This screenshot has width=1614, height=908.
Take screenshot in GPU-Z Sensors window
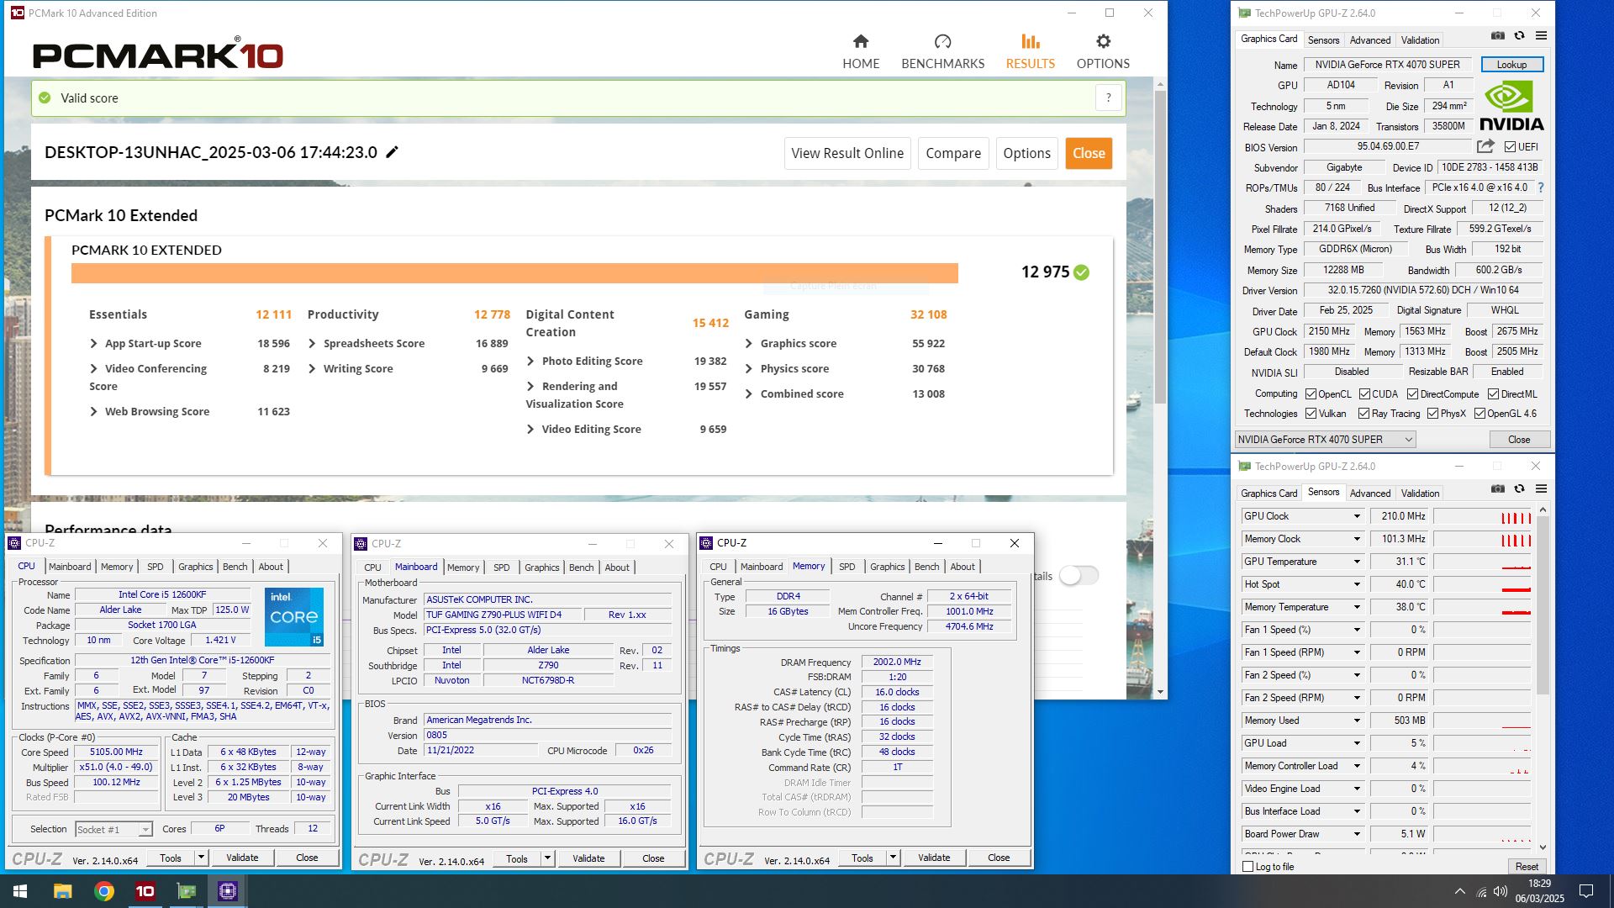[x=1498, y=488]
